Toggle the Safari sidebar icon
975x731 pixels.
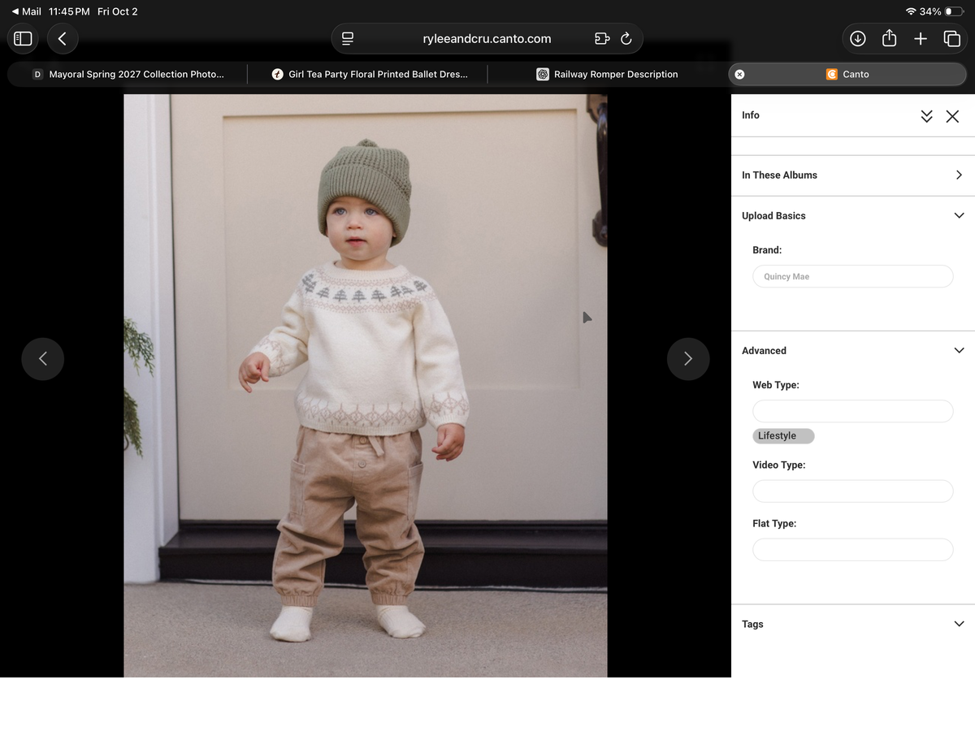(23, 38)
